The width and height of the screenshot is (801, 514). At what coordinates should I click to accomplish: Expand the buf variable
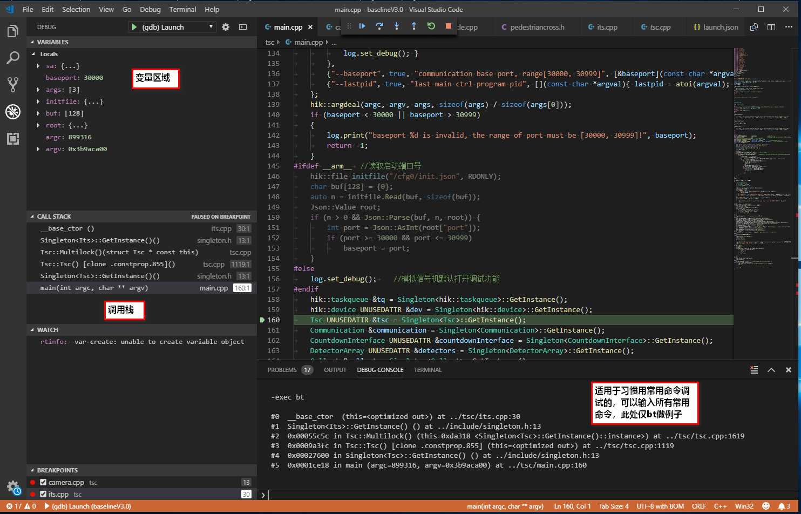(x=38, y=113)
